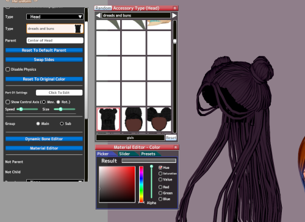Click Reset To Default Parent button
This screenshot has width=305, height=222.
(44, 50)
